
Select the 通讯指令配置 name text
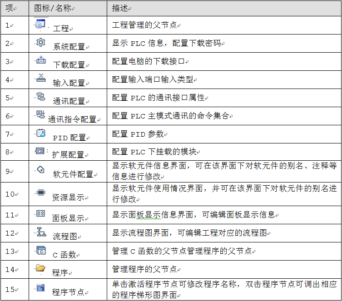72,119
